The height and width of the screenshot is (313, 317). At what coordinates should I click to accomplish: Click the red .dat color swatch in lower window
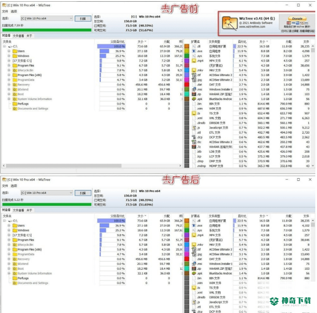[187, 259]
